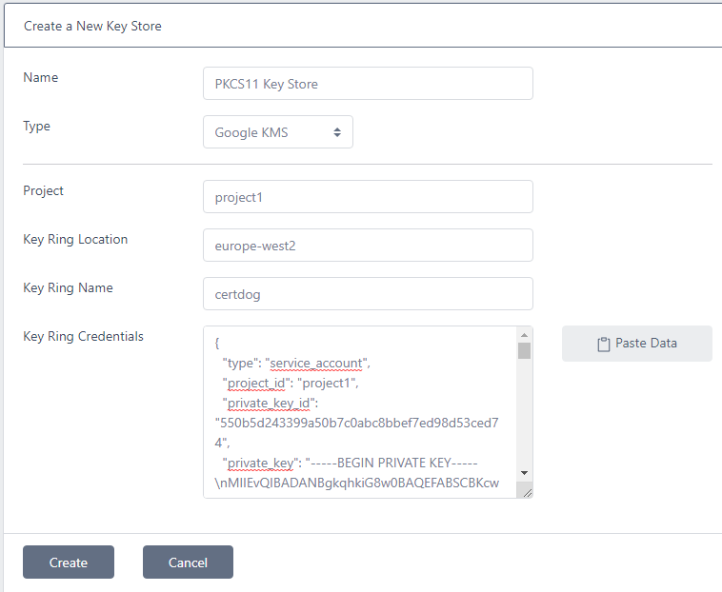
Task: Focus the Project input containing project1
Action: pos(367,197)
